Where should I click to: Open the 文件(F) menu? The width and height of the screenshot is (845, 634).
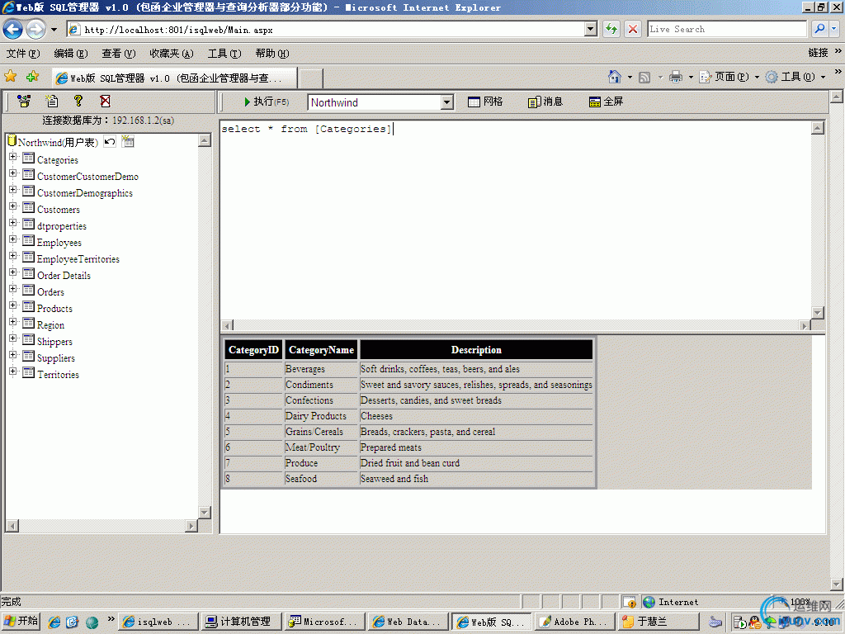pyautogui.click(x=23, y=54)
